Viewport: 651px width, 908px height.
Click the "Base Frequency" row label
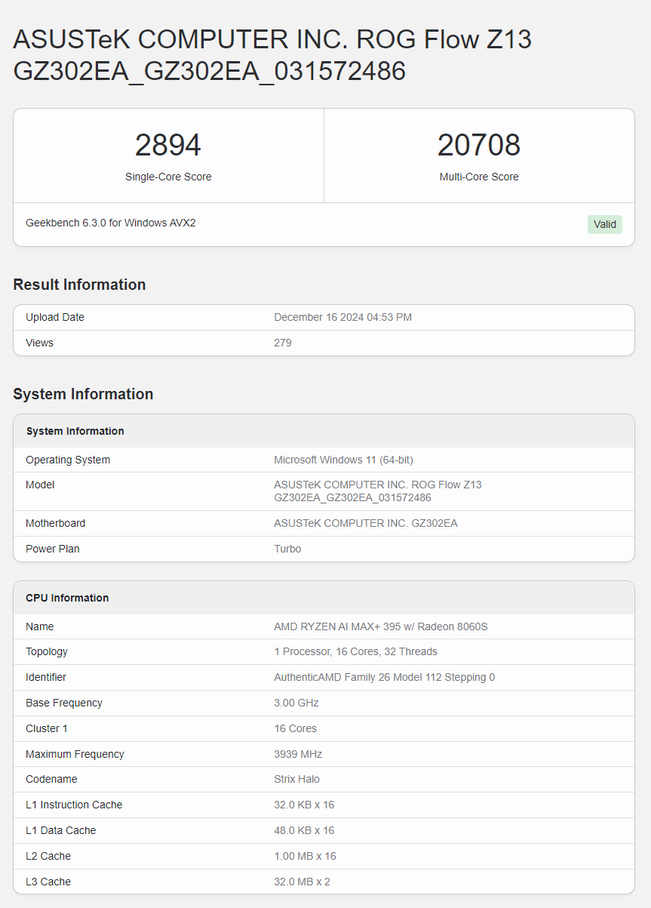(64, 703)
